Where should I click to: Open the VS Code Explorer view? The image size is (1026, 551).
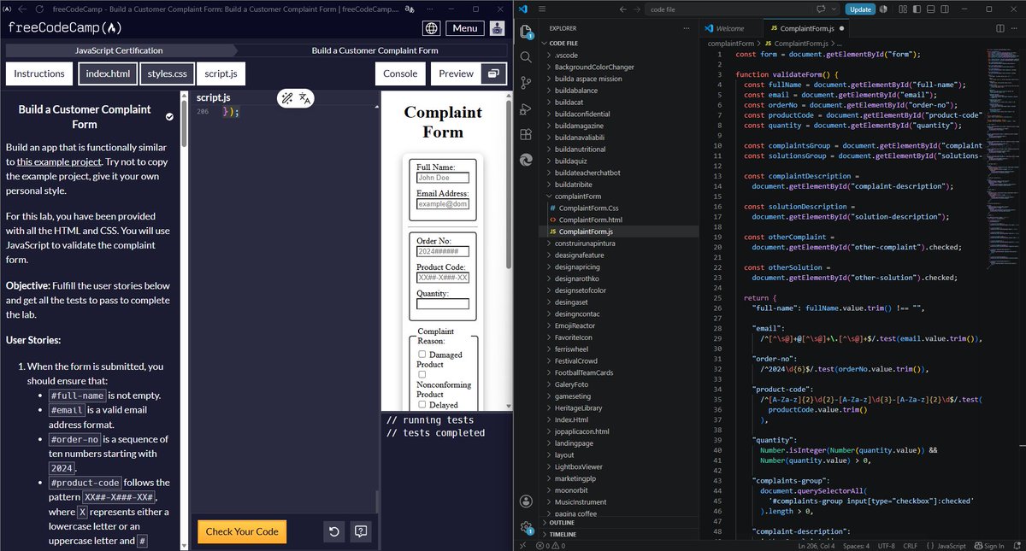[528, 32]
